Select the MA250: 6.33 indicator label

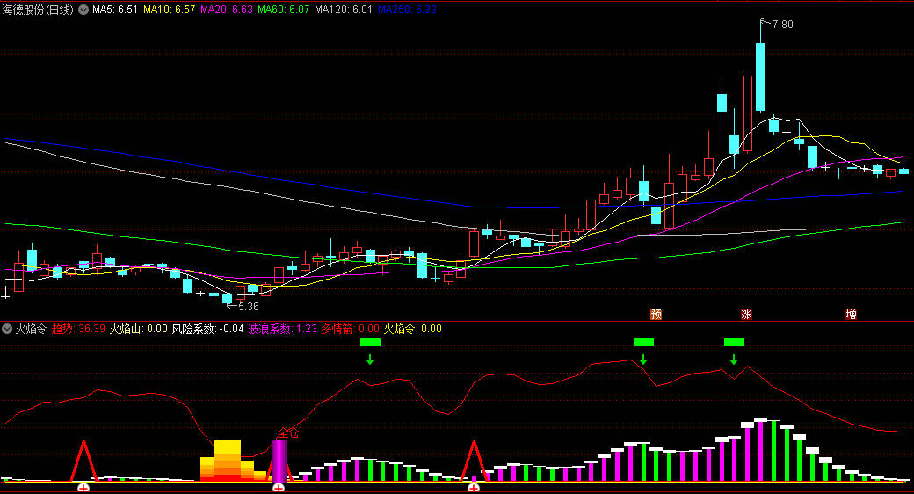[407, 10]
